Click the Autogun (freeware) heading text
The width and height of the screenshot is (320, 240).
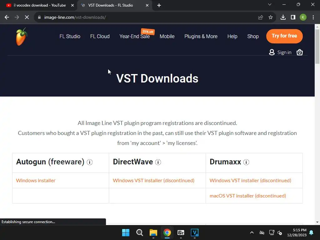pyautogui.click(x=50, y=162)
